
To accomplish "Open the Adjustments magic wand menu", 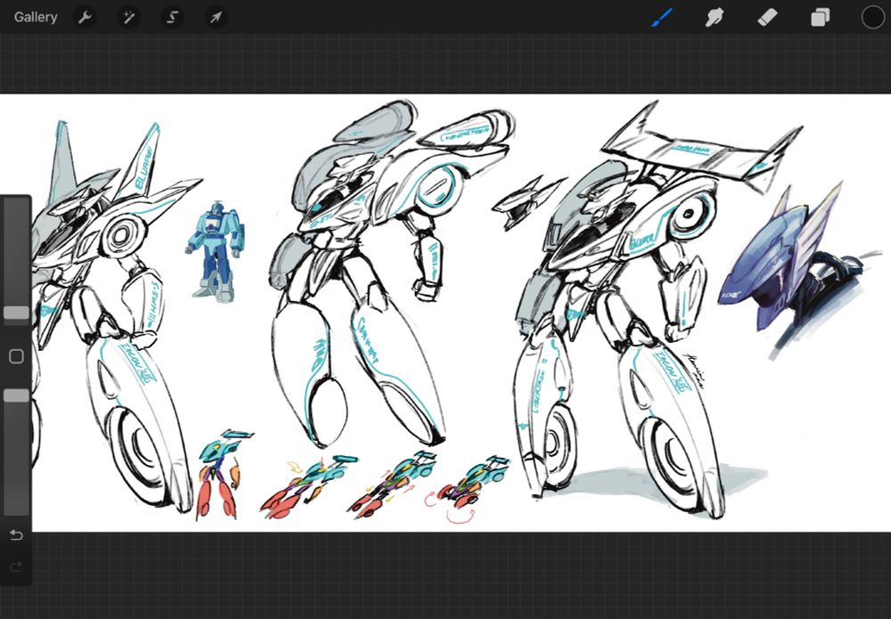I will click(128, 18).
